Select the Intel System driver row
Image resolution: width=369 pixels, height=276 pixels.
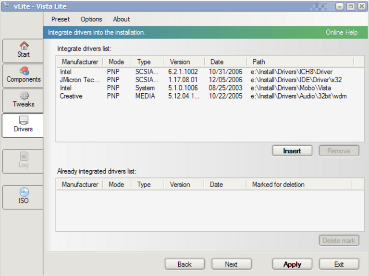pos(210,88)
